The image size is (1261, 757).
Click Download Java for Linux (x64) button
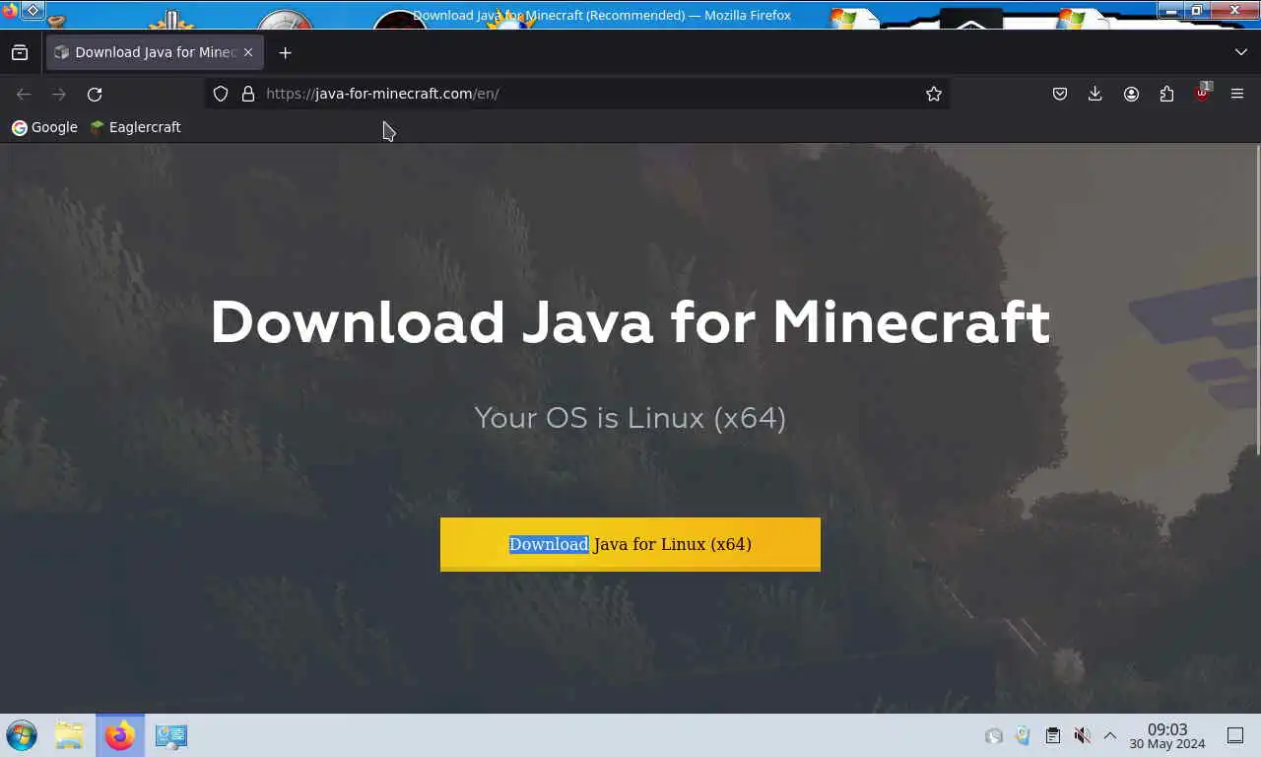(630, 544)
